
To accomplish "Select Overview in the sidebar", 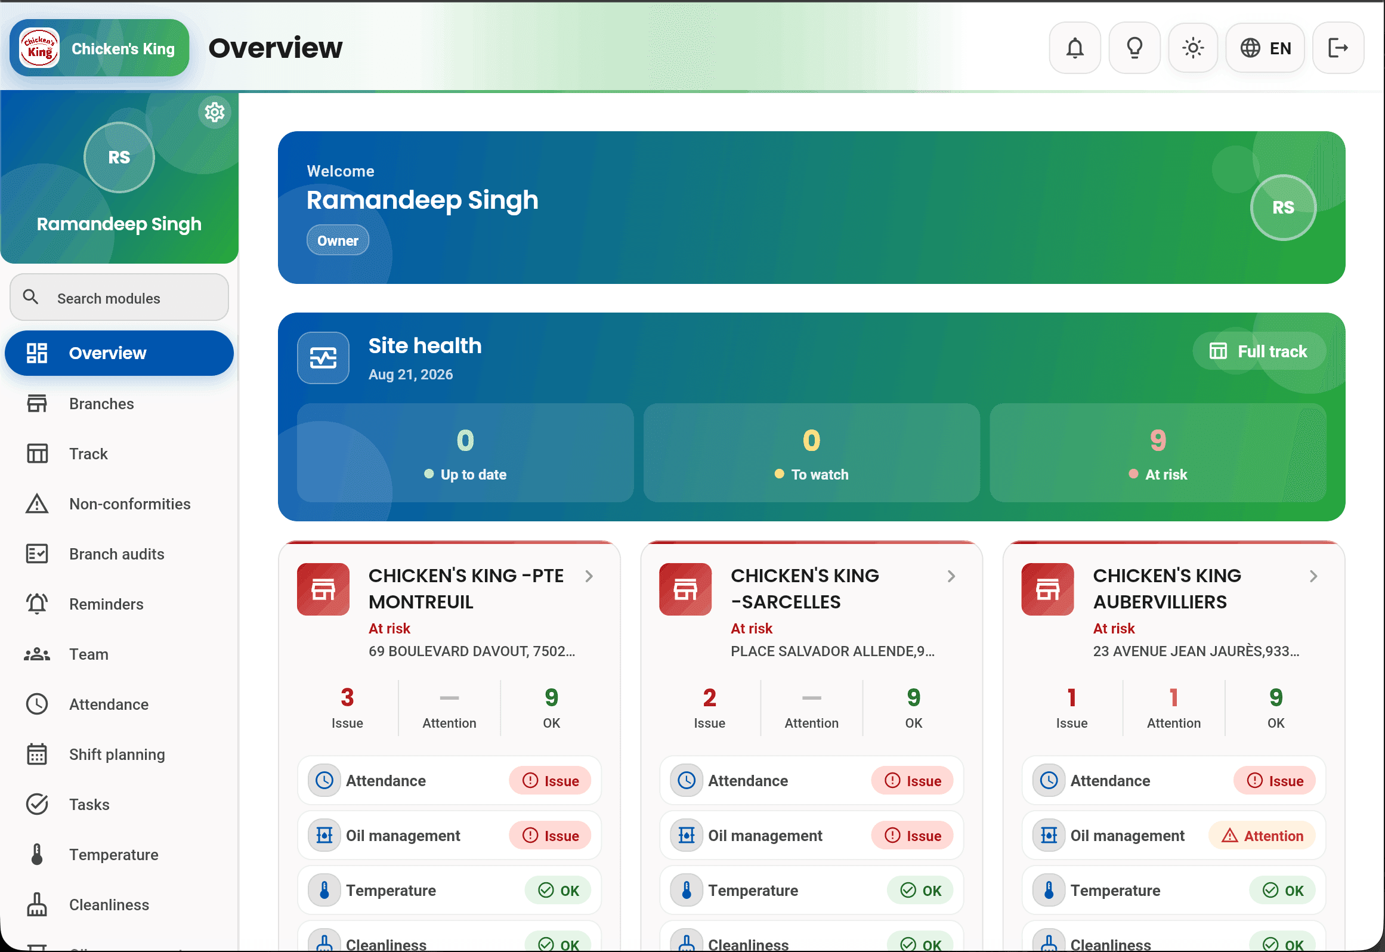I will pyautogui.click(x=119, y=353).
